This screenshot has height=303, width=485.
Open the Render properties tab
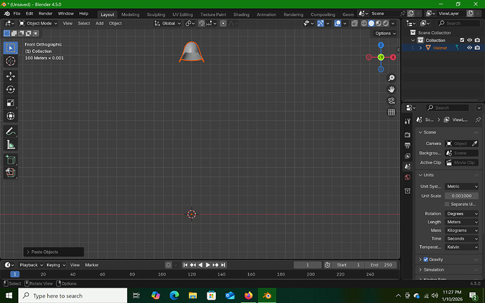(408, 135)
